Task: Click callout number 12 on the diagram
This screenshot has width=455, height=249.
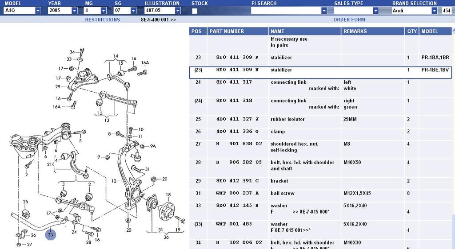Action: pyautogui.click(x=114, y=181)
